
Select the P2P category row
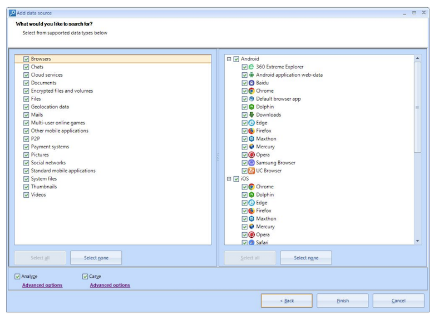(113, 139)
